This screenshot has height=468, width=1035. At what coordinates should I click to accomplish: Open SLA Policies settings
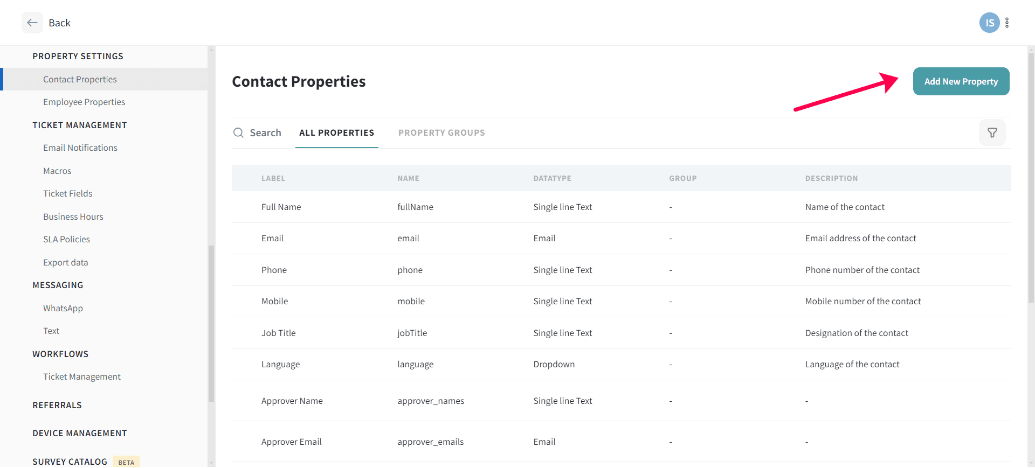click(67, 239)
